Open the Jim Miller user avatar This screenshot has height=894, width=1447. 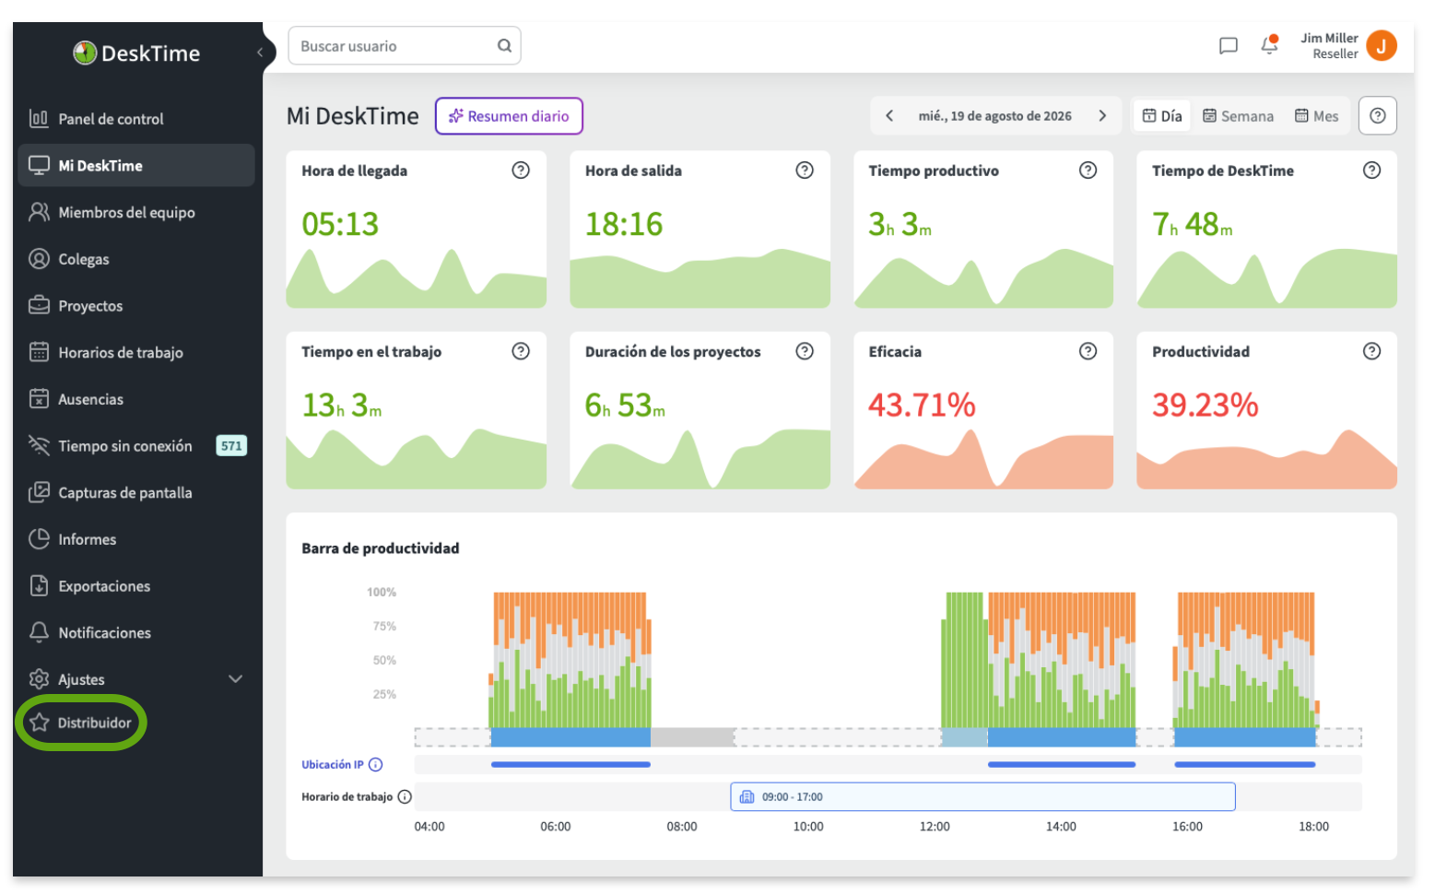pyautogui.click(x=1381, y=45)
